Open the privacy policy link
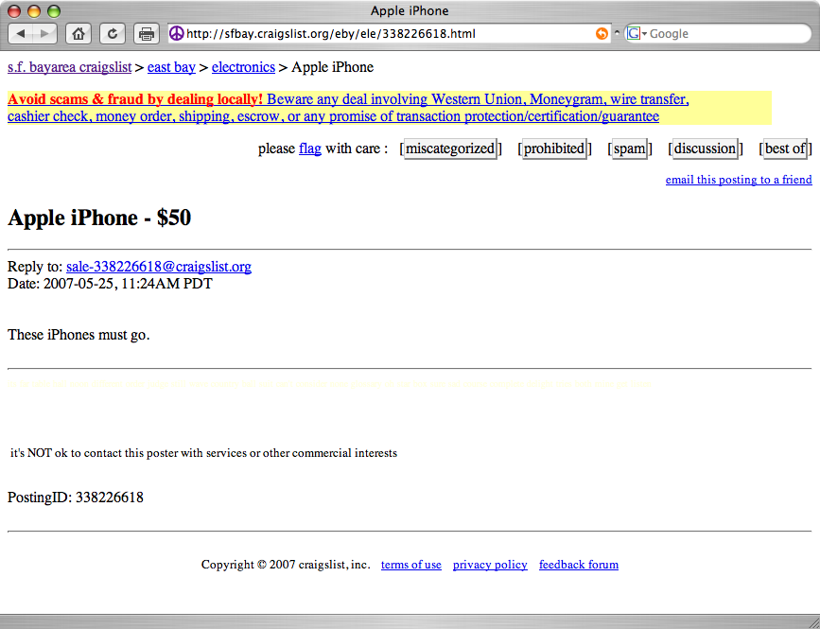This screenshot has height=629, width=820. (x=490, y=565)
